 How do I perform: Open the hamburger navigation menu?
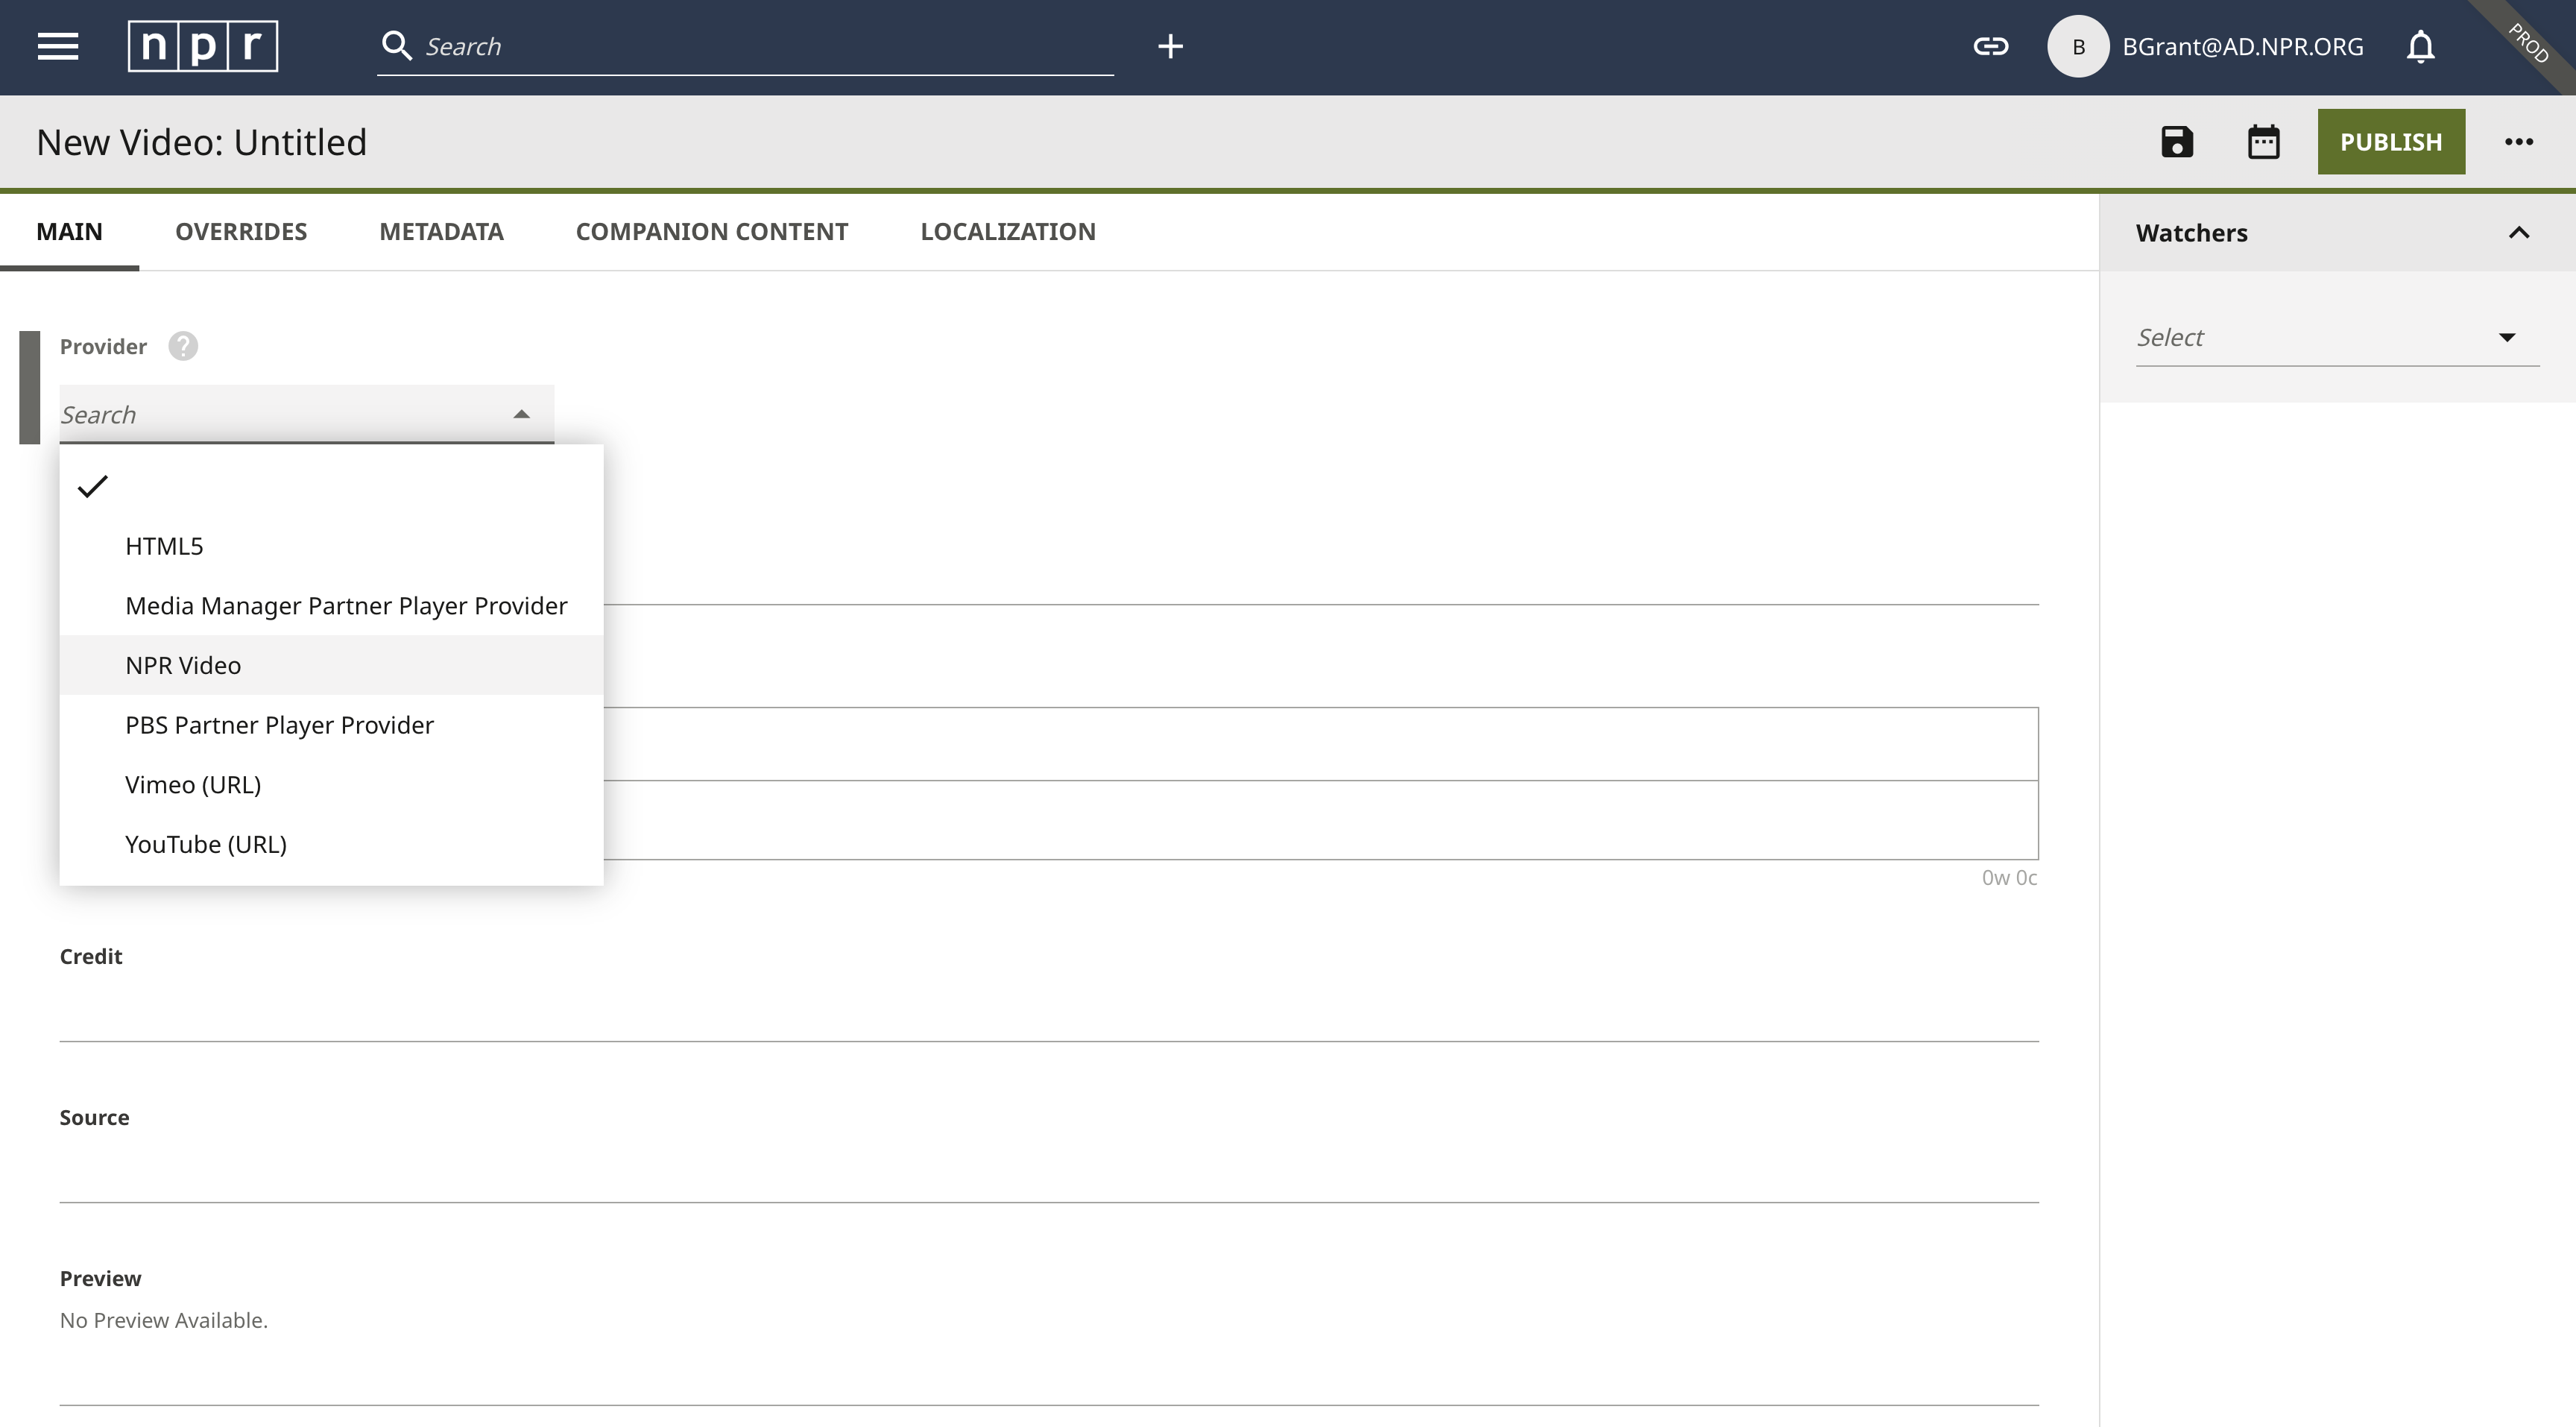pyautogui.click(x=58, y=46)
